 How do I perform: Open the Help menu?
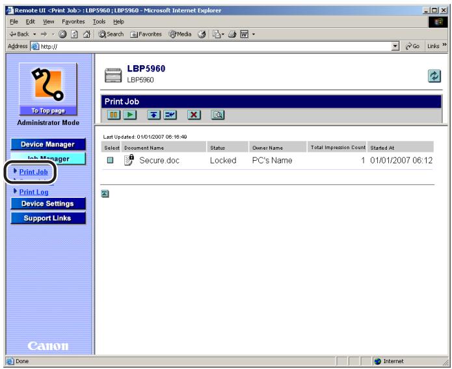(118, 21)
